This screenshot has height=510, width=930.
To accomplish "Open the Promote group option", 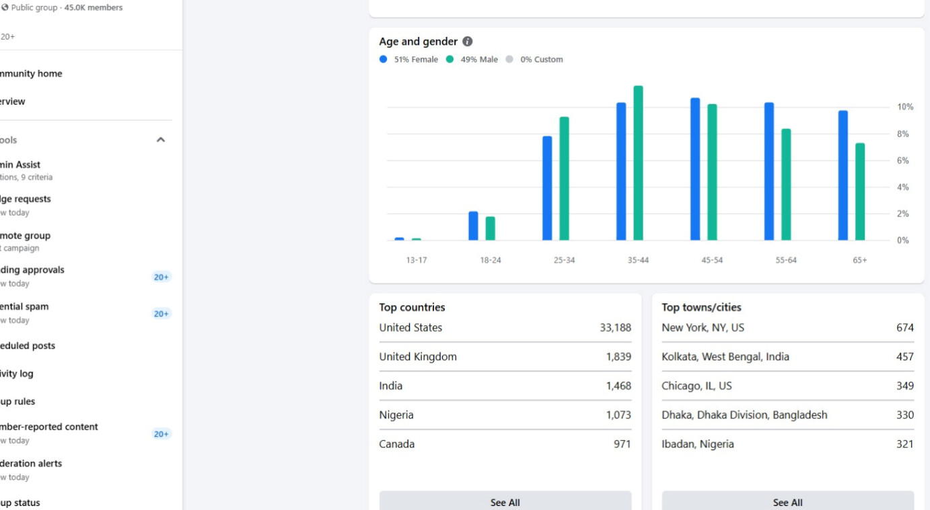I will (x=25, y=236).
